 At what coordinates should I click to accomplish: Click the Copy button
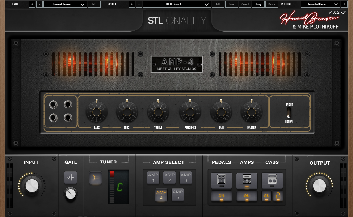pos(258,4)
